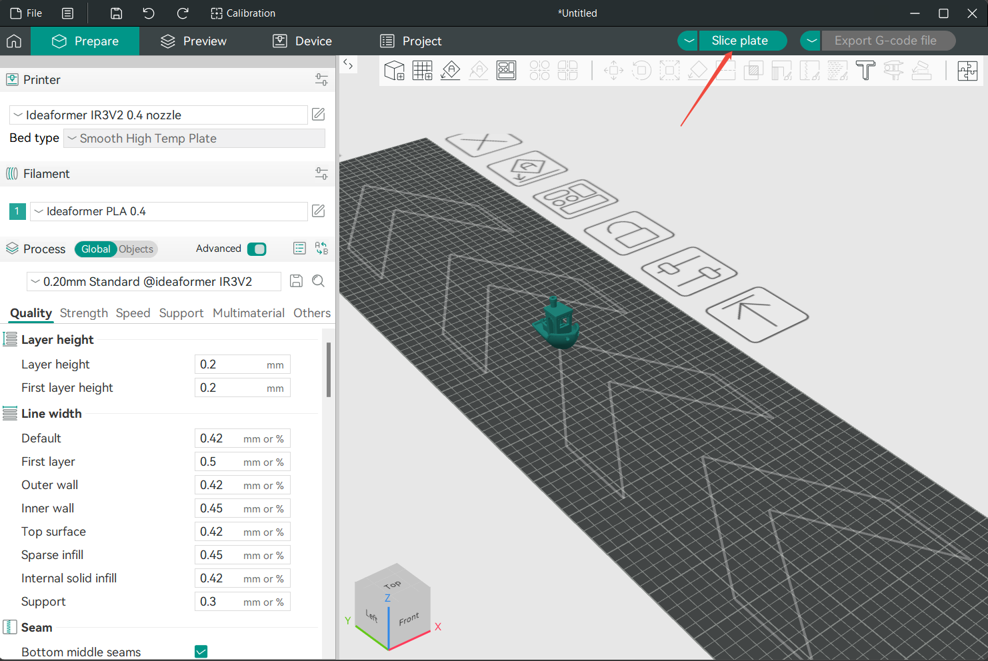Viewport: 988px width, 661px height.
Task: Click the Undo arrow icon
Action: tap(149, 13)
